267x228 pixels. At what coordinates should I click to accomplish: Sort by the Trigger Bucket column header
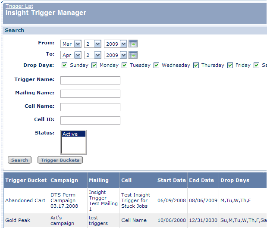click(x=26, y=180)
